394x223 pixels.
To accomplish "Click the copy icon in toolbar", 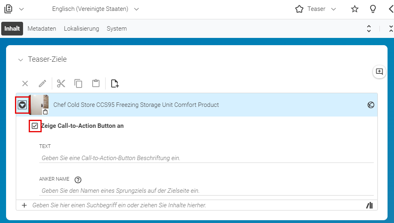I will 78,83.
